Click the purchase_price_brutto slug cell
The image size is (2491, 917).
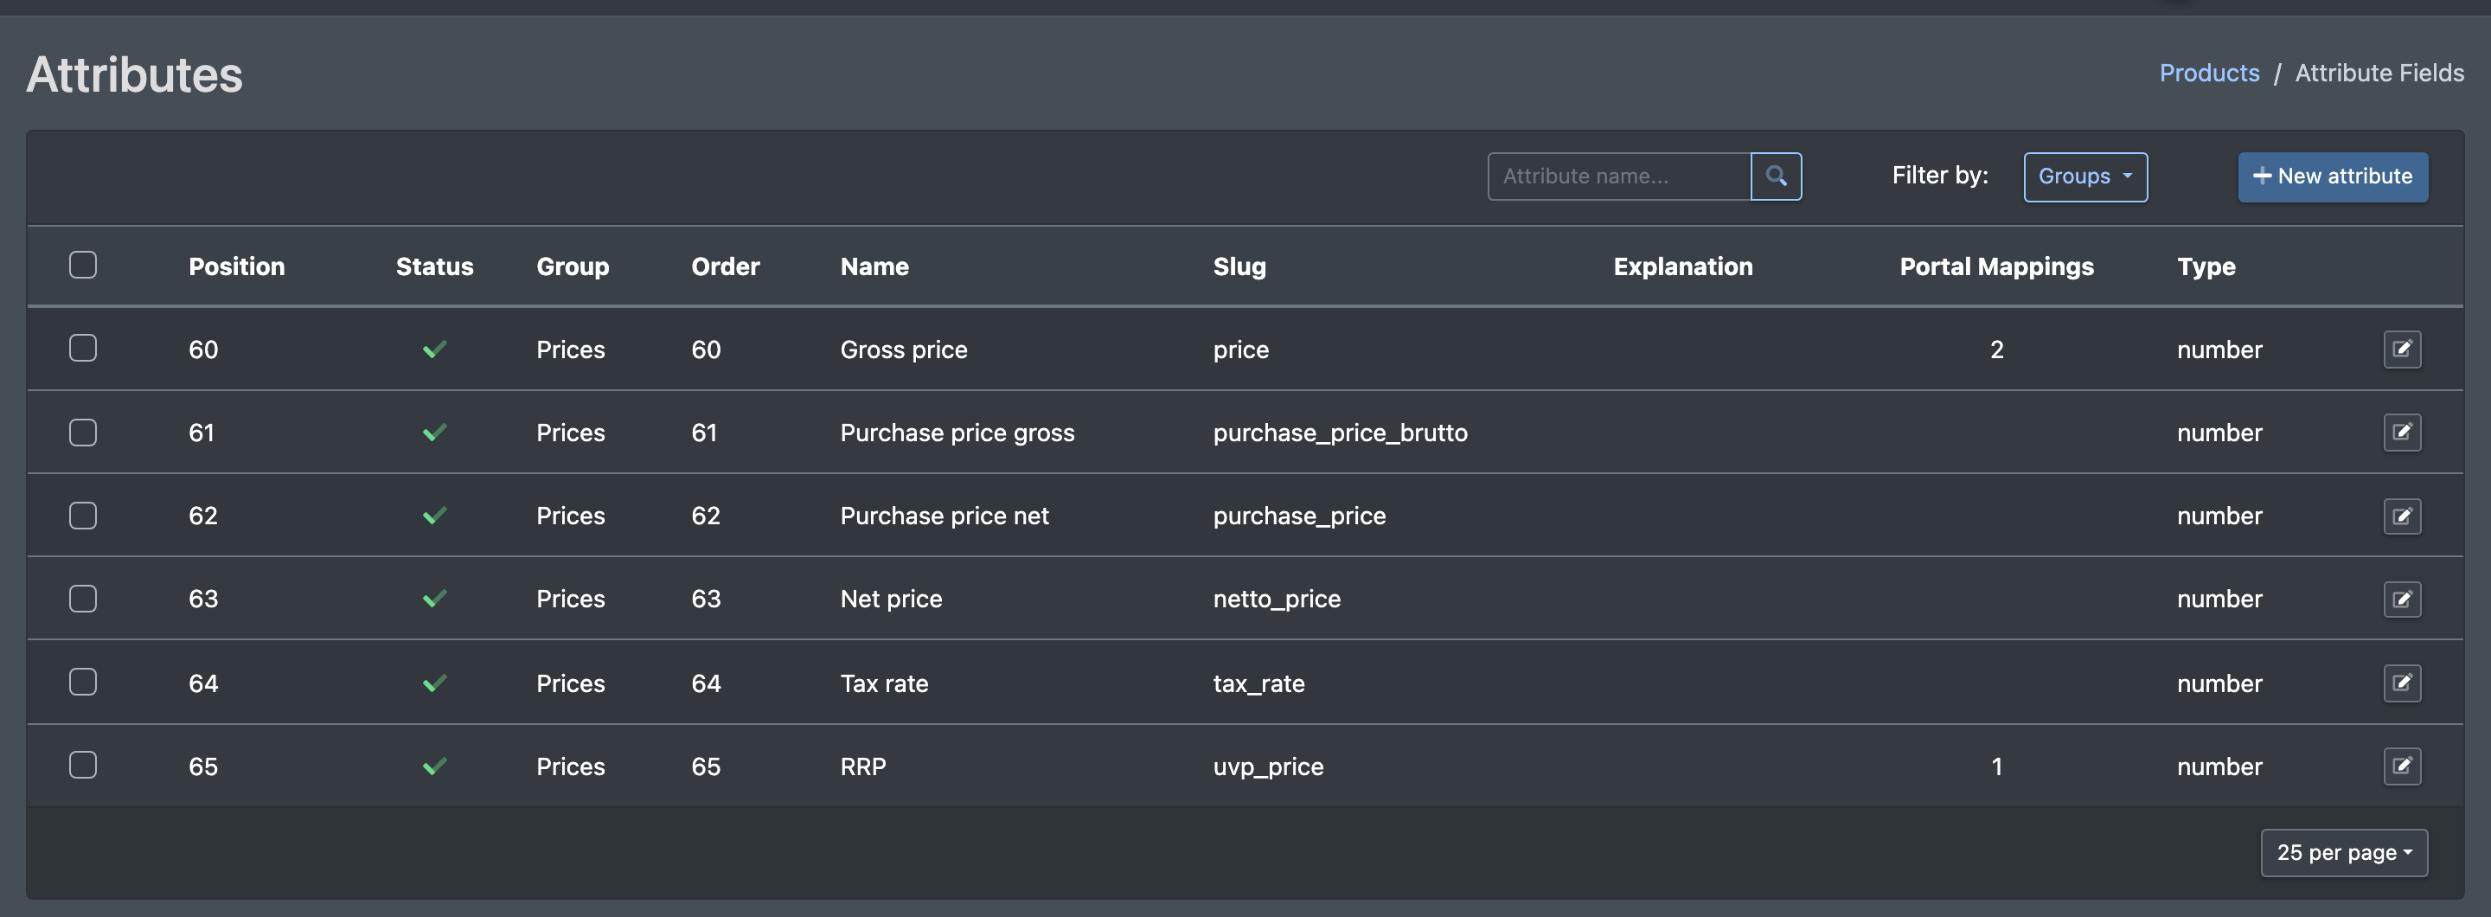click(x=1341, y=433)
